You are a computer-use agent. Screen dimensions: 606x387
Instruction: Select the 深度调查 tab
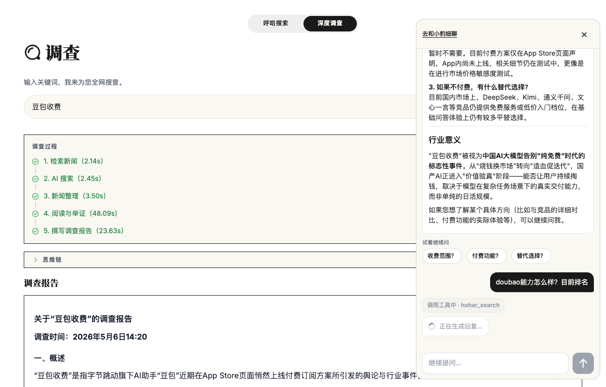(330, 23)
